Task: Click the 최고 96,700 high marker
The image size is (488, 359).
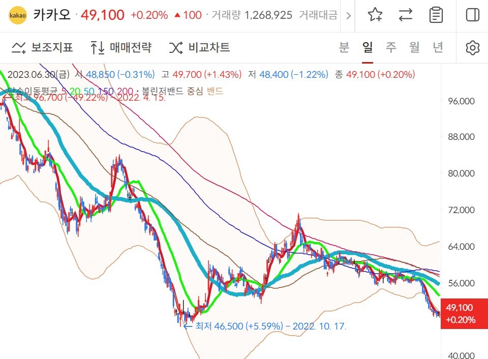Action: pyautogui.click(x=84, y=98)
